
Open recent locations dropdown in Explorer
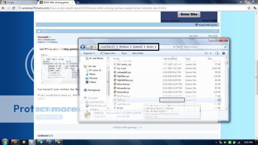(92, 47)
